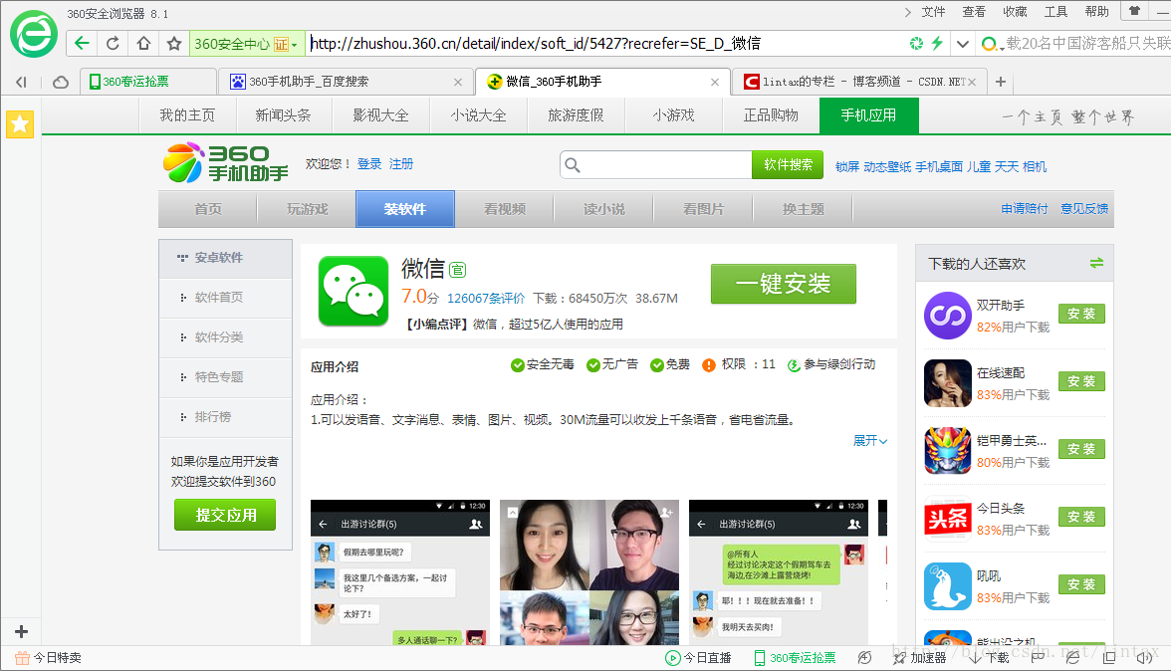
Task: Open first chat screenshot thumbnail
Action: (400, 572)
